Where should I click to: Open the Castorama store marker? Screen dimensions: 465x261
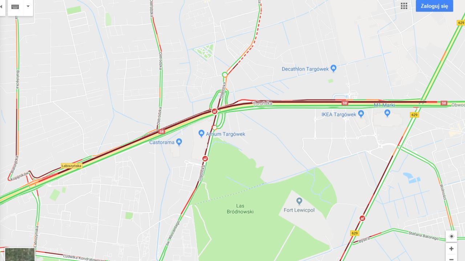(x=179, y=142)
